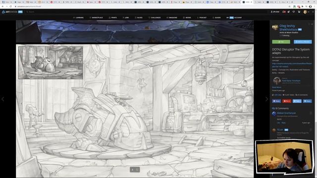Open the shopping cart icon
The height and width of the screenshot is (178, 317).
click(299, 12)
